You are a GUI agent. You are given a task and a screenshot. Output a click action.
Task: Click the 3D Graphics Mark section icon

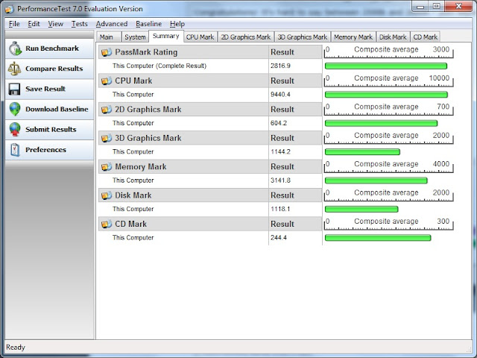click(x=107, y=138)
